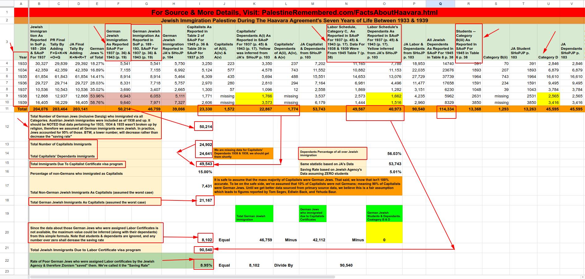Click the 56.03% dependants percentage value

point(384,153)
